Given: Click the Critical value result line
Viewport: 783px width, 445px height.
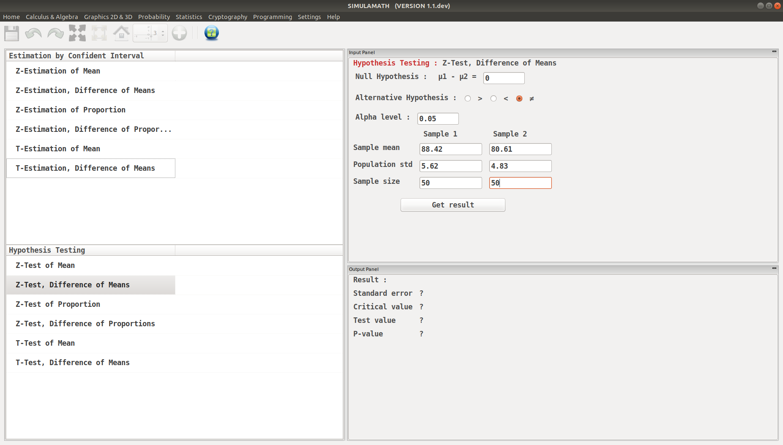Looking at the screenshot, I should point(388,307).
